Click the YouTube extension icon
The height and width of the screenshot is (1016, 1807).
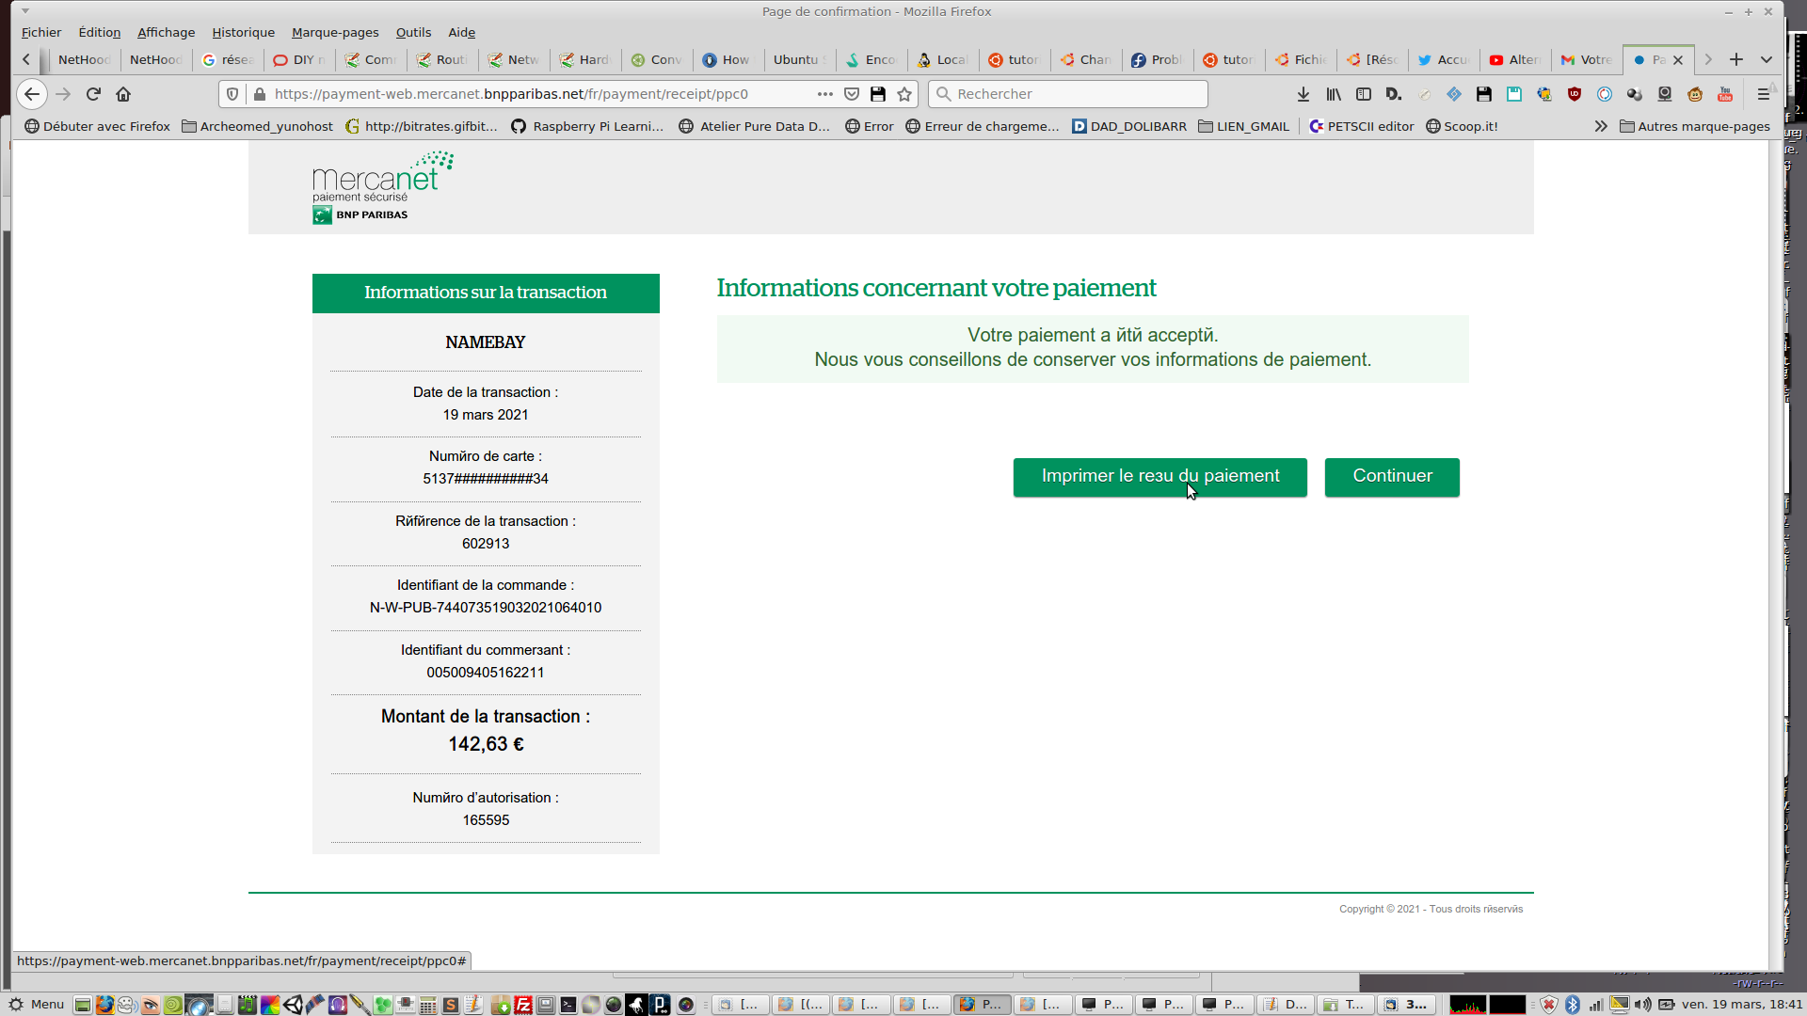[x=1725, y=94]
